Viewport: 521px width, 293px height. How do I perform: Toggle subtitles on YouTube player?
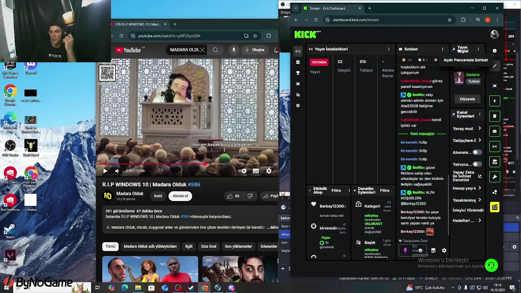(256, 171)
